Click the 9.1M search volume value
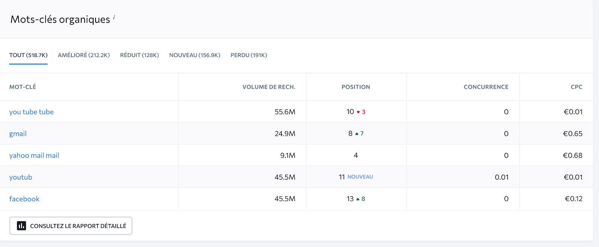This screenshot has width=599, height=247. point(288,155)
